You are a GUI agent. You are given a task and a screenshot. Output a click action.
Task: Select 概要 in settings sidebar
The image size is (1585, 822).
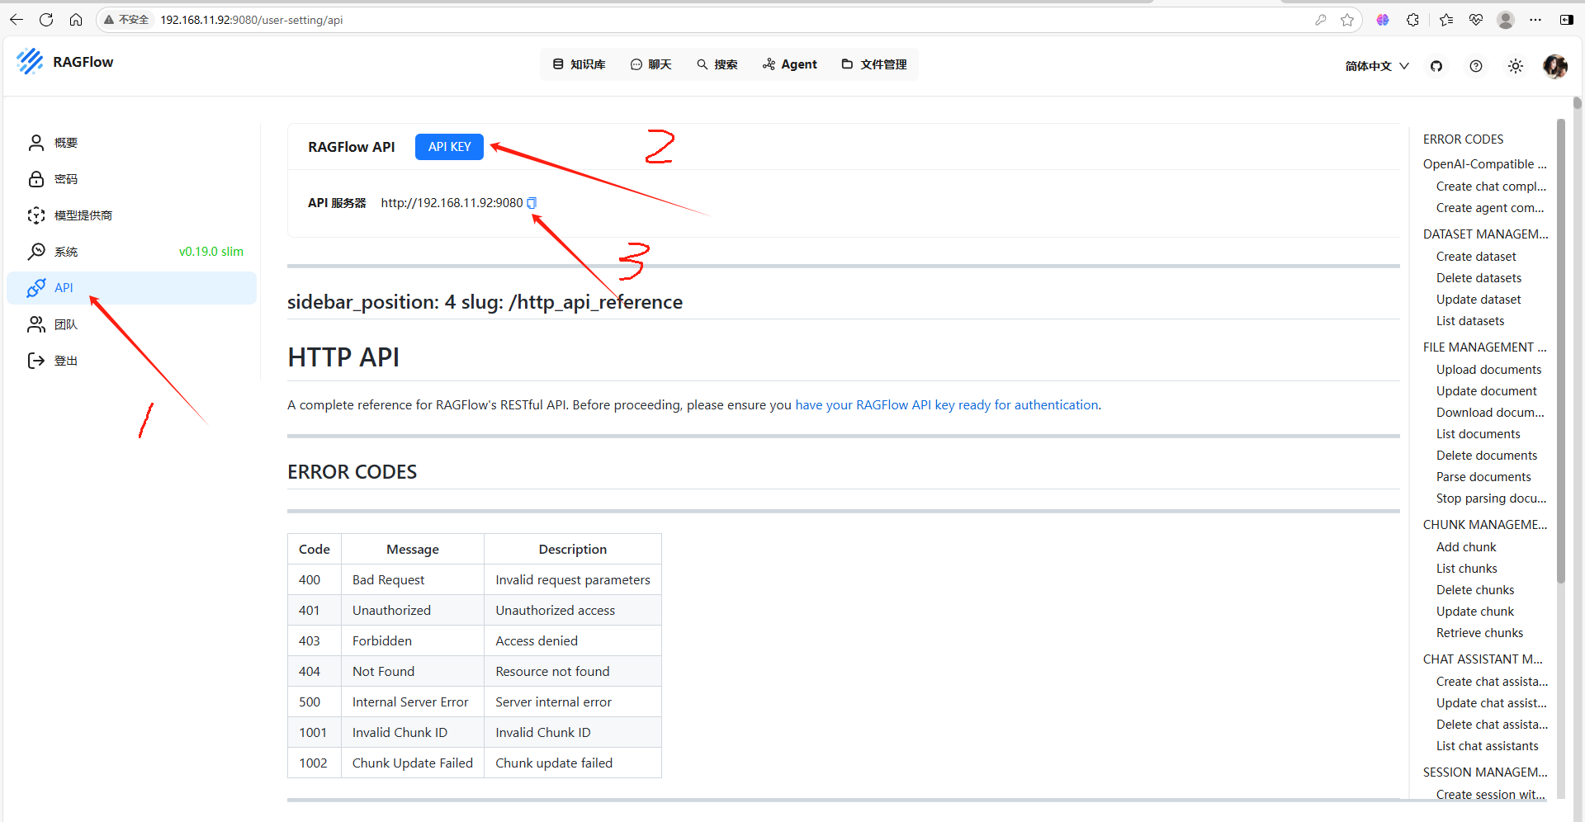(x=132, y=143)
